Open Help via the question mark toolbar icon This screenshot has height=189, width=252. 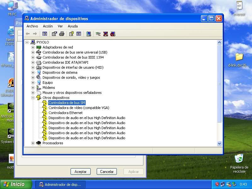point(71,34)
